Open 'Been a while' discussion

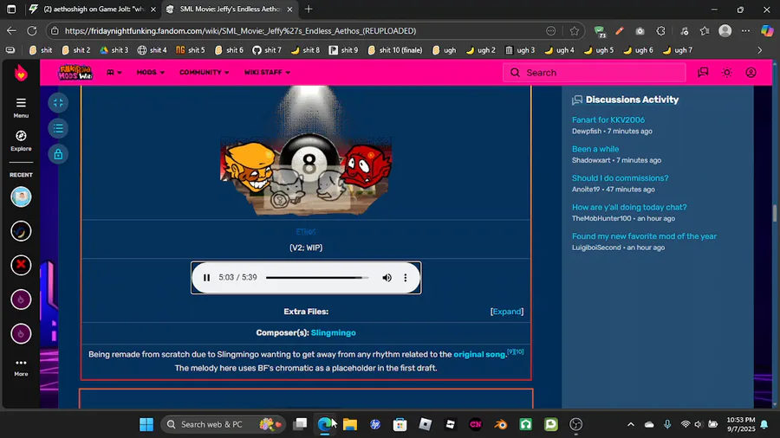(595, 149)
